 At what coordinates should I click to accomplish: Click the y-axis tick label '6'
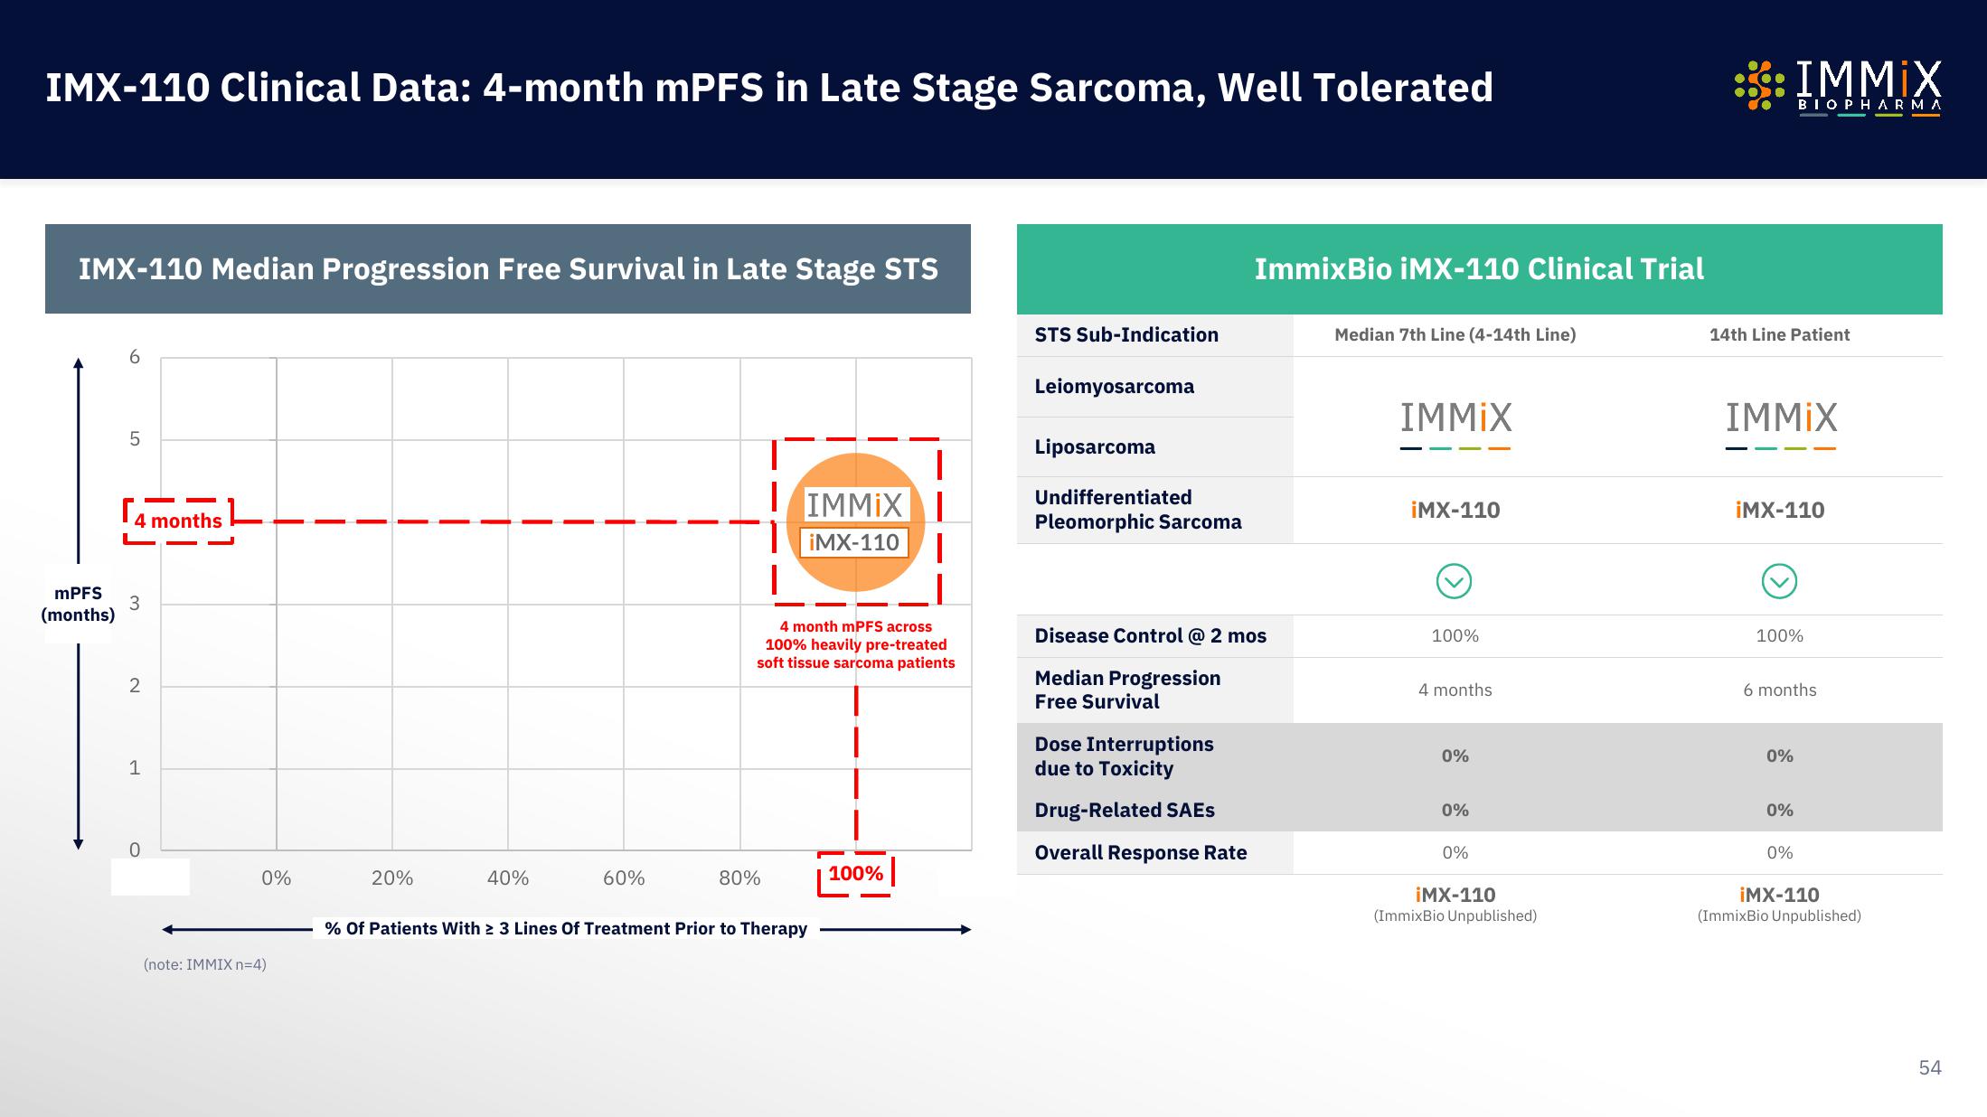[135, 357]
